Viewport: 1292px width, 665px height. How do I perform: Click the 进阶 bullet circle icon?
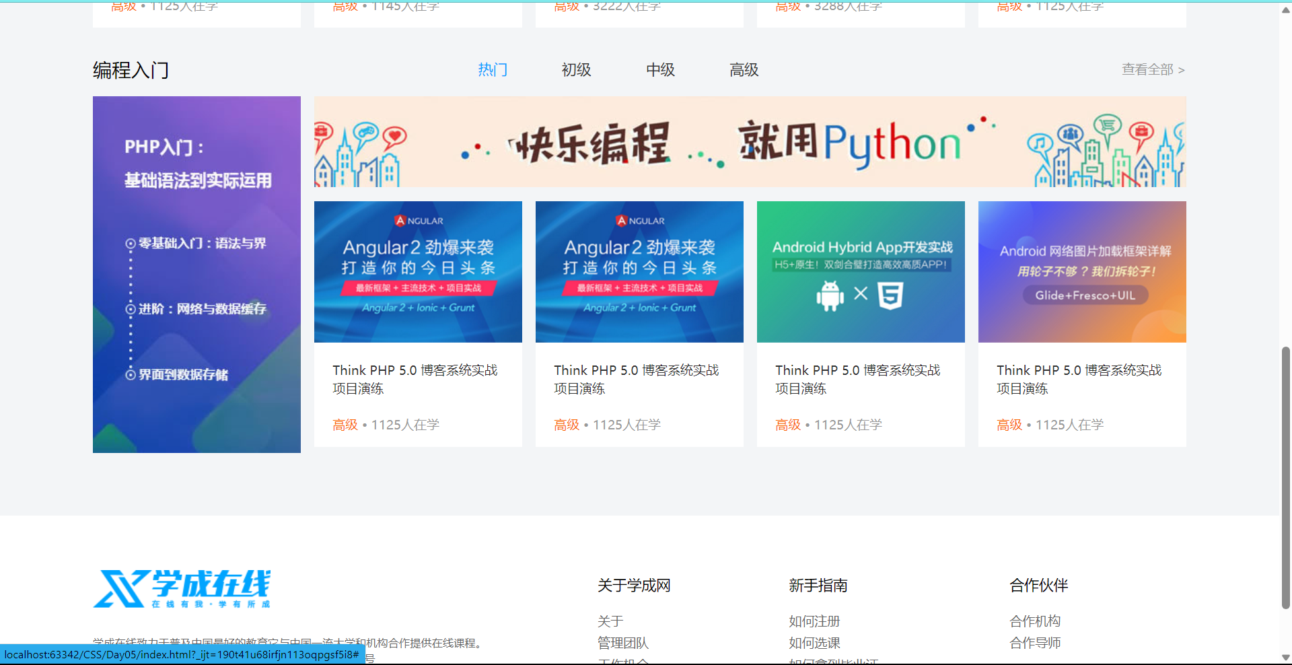coord(131,309)
